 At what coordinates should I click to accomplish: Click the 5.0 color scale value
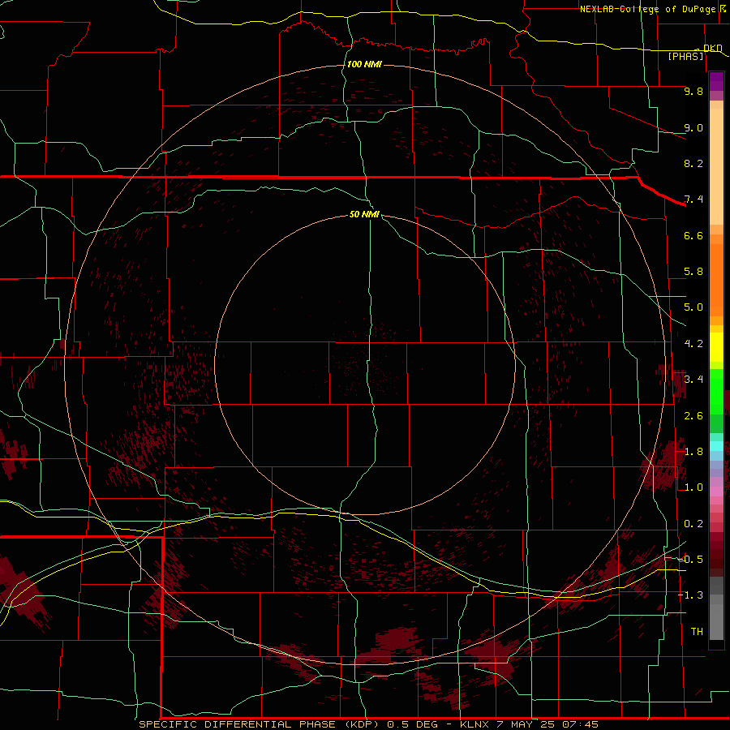tap(693, 307)
